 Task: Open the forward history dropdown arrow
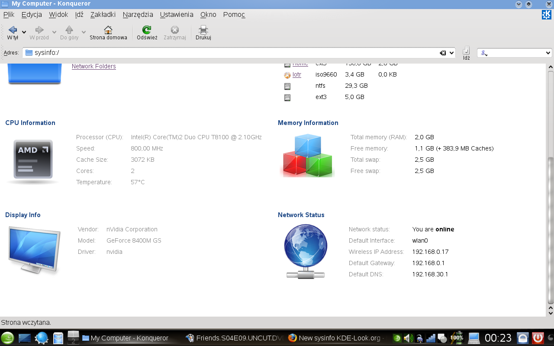[54, 32]
